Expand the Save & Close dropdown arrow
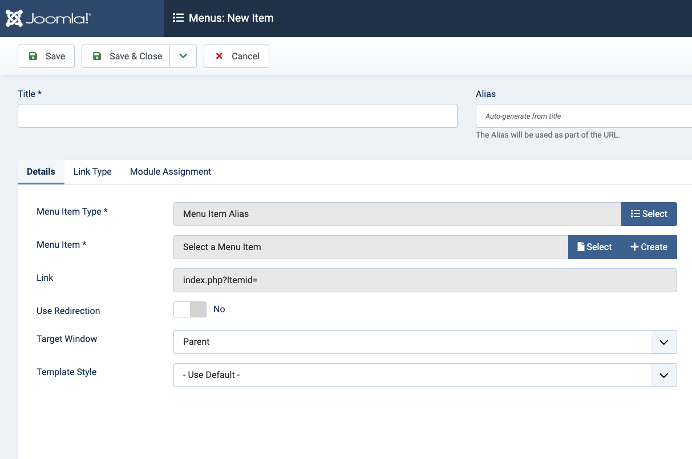692x459 pixels. (x=183, y=56)
